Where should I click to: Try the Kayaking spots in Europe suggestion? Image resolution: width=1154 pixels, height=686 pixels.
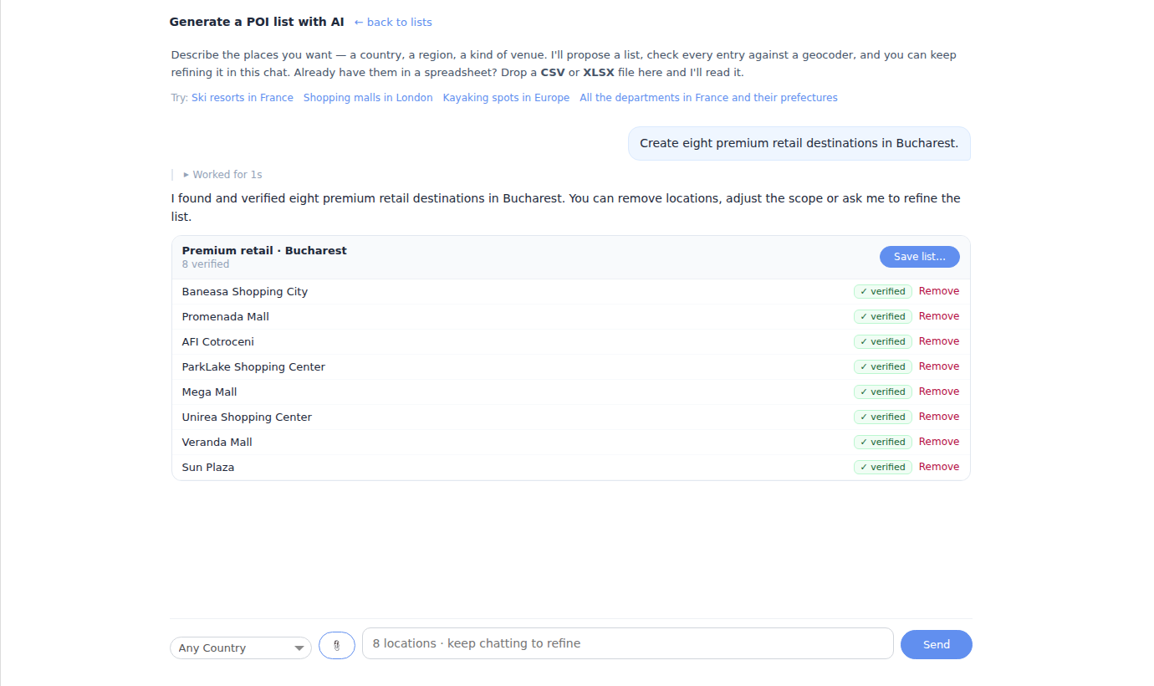[506, 98]
